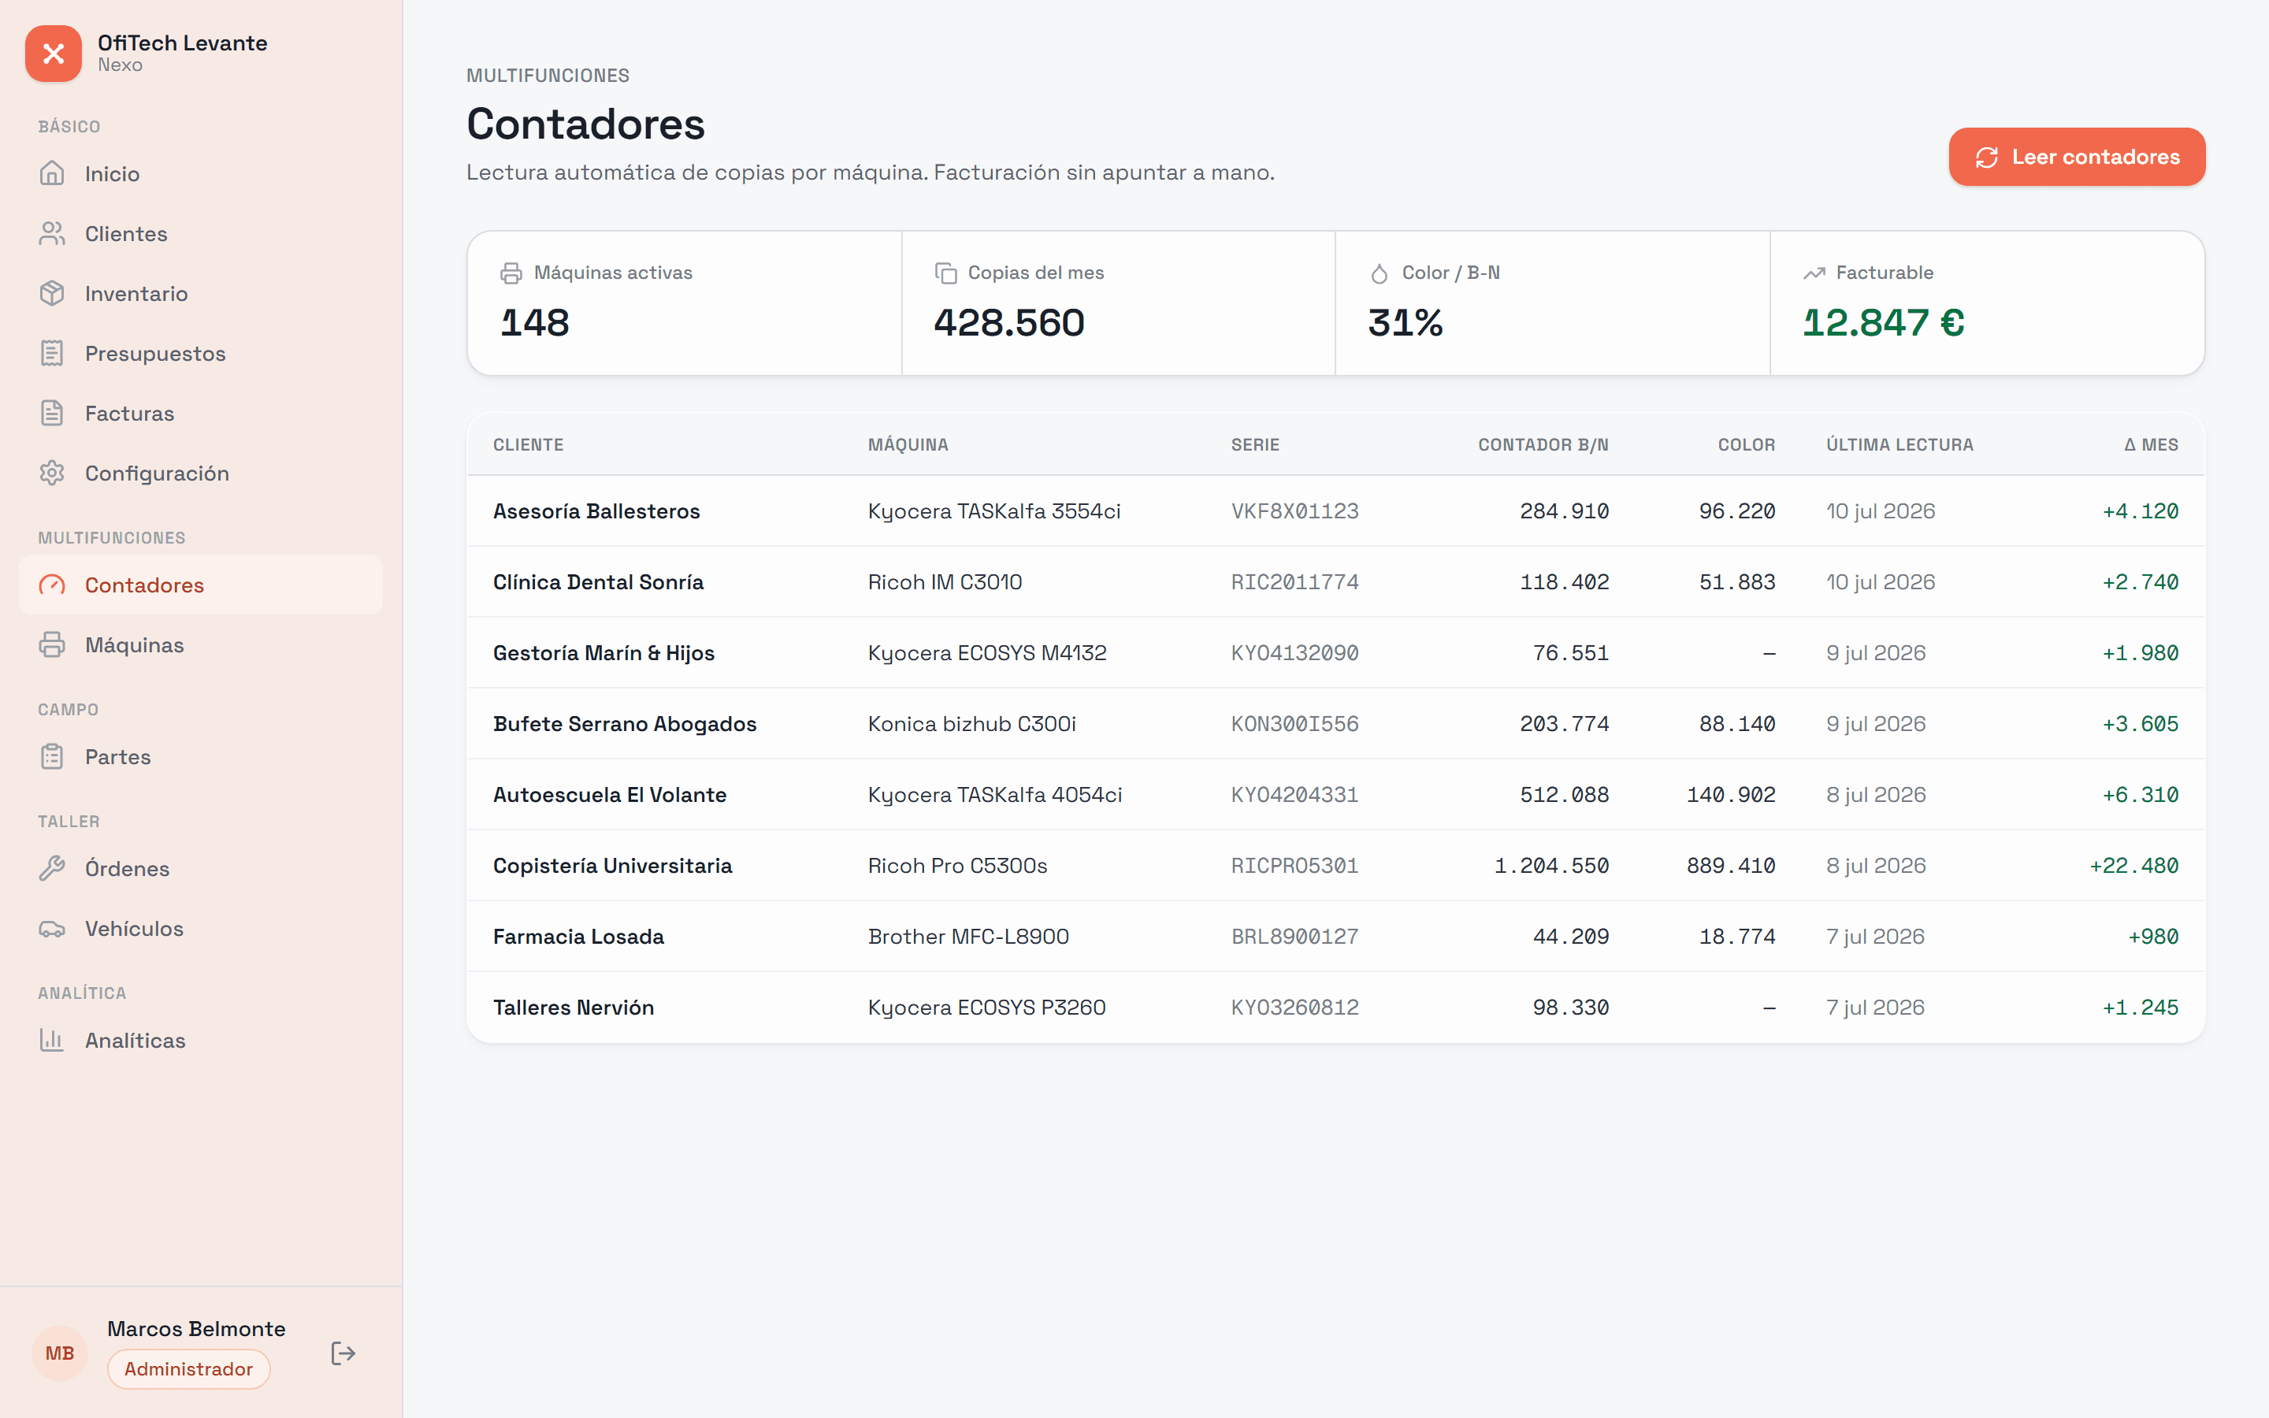Select Autoescuela El Volante client
Viewport: 2269px width, 1418px height.
(610, 794)
